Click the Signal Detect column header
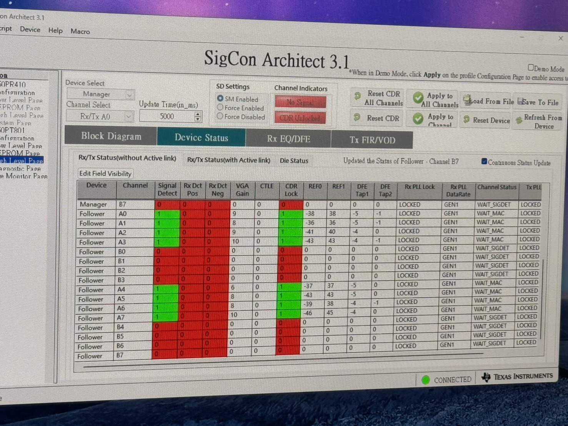The image size is (568, 426). click(167, 190)
